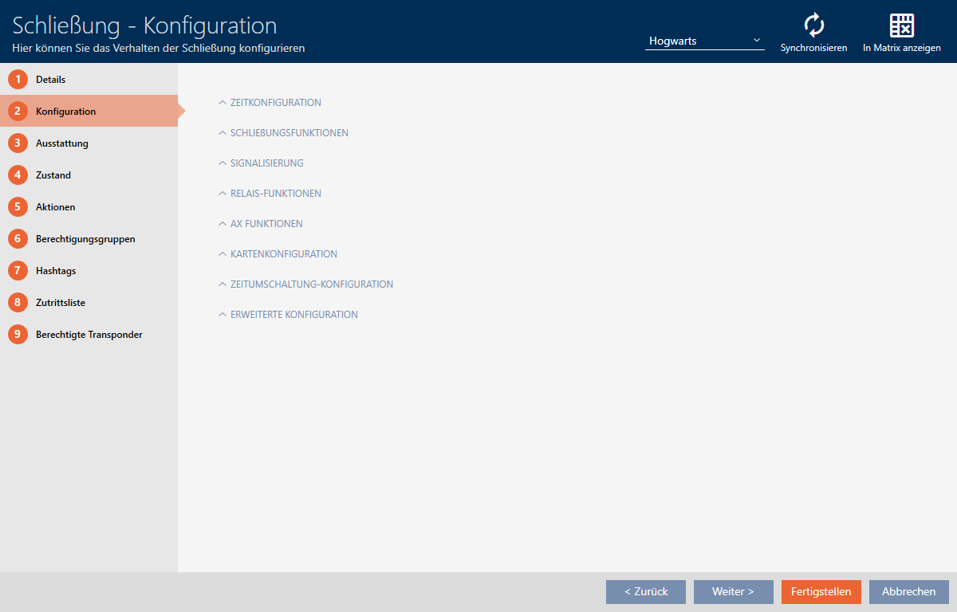Cancel with the Abbrechen button
The image size is (957, 612).
908,592
